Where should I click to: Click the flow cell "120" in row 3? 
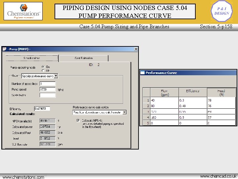tap(164, 112)
